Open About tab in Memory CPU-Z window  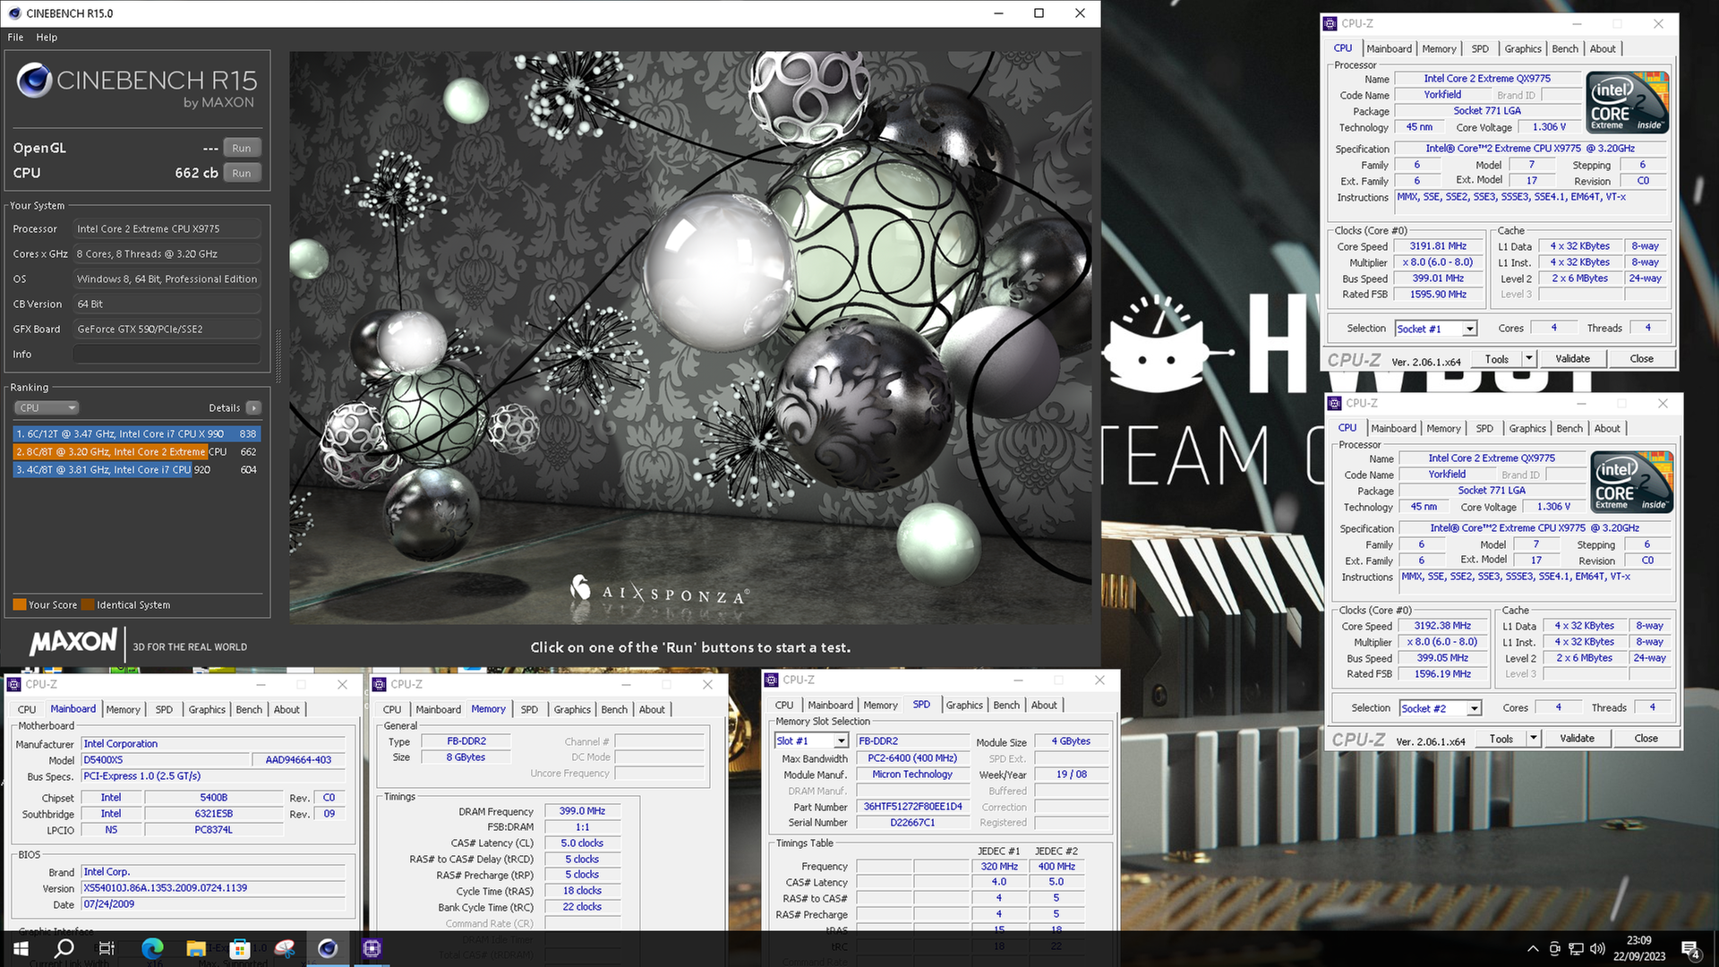tap(652, 710)
